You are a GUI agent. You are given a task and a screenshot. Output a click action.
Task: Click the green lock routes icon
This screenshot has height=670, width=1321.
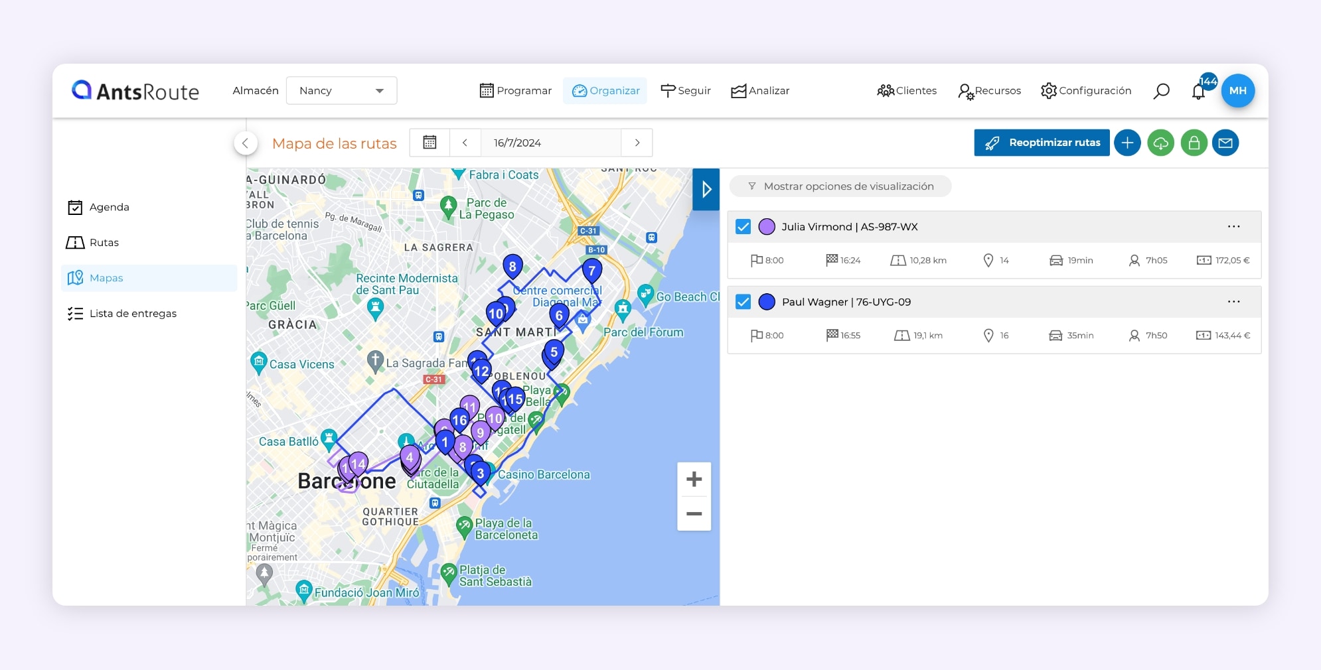click(1194, 143)
